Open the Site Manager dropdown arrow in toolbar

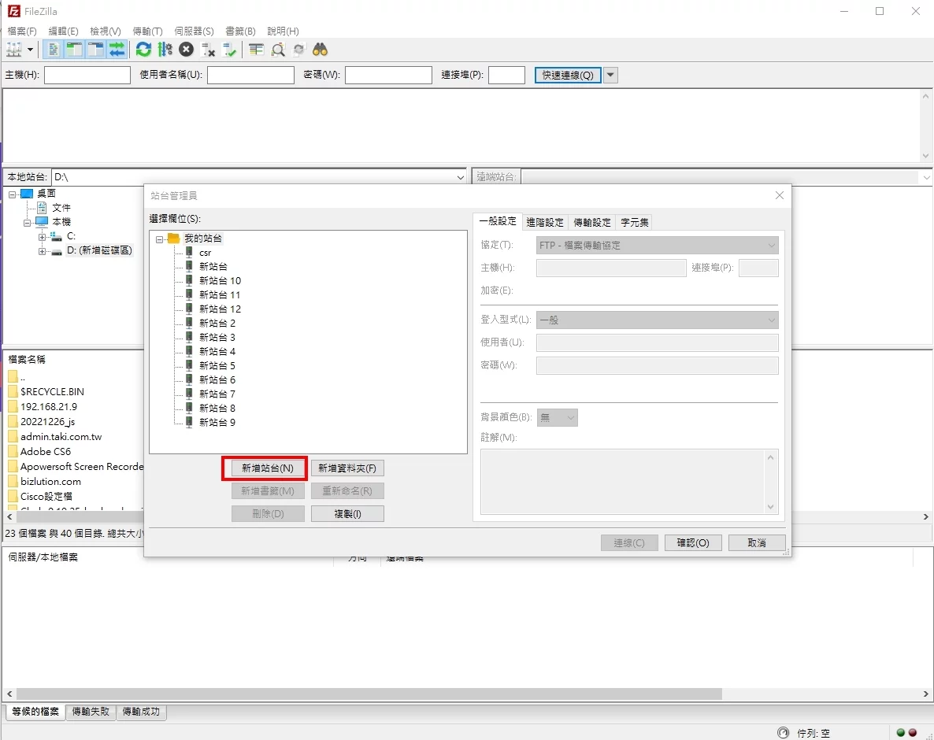click(30, 50)
